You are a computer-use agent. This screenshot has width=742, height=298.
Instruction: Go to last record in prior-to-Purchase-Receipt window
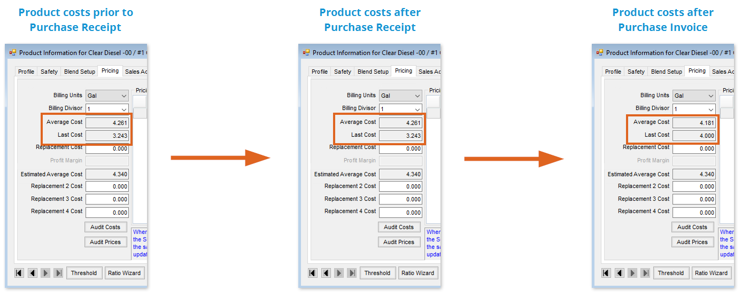59,273
